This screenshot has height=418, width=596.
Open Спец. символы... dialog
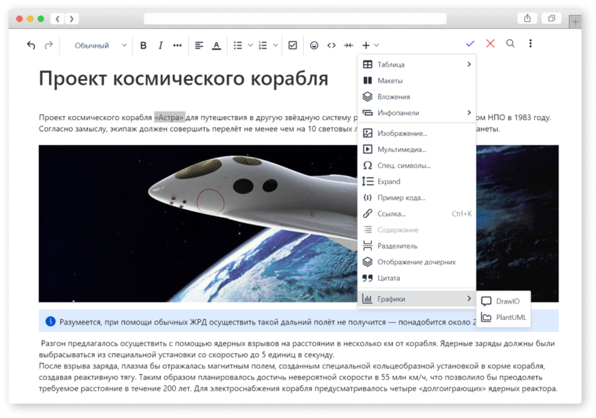tap(417, 166)
